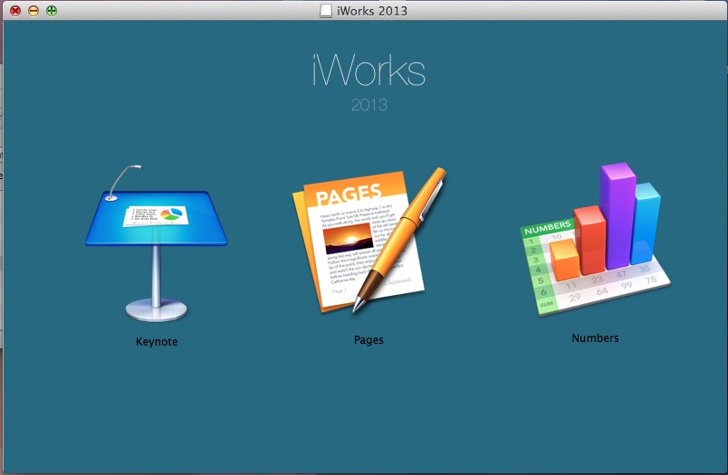Click the large iWorks heading
This screenshot has height=475, width=728.
[369, 72]
